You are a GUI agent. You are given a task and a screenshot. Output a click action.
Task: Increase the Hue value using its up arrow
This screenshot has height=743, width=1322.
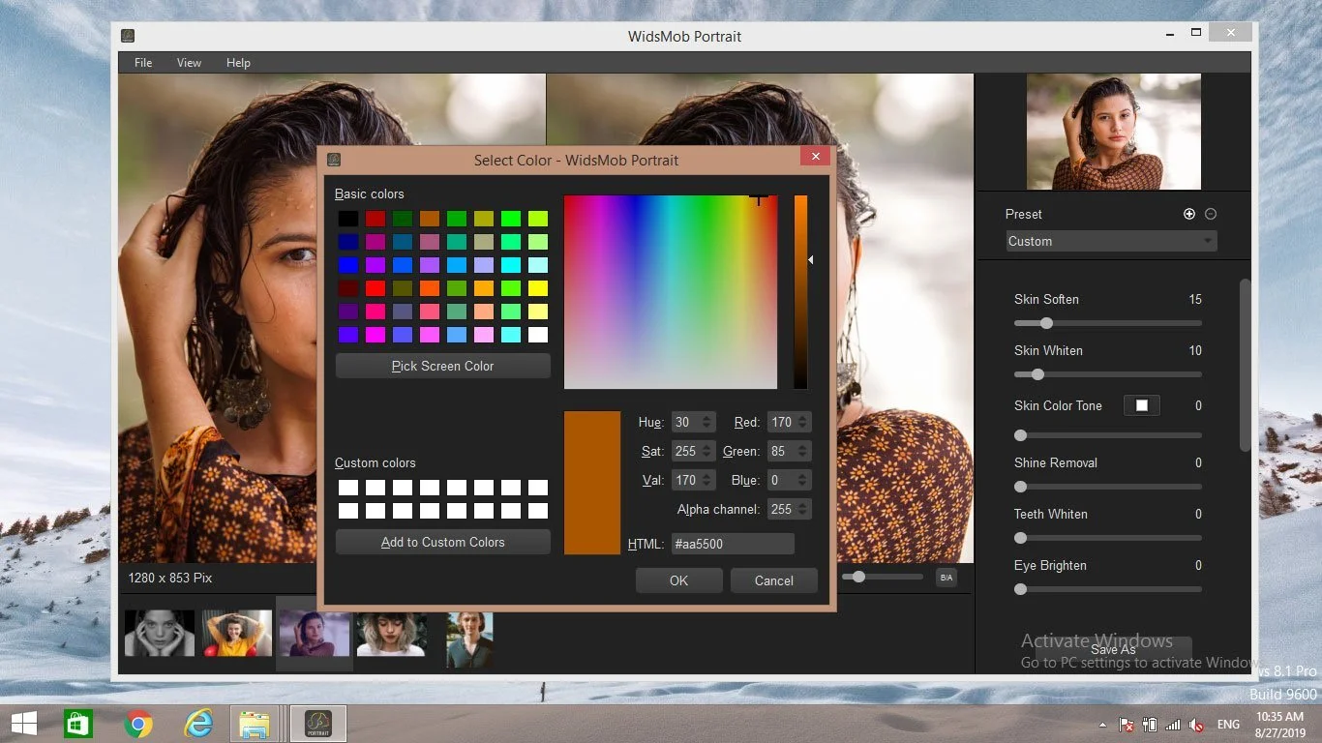click(x=706, y=417)
